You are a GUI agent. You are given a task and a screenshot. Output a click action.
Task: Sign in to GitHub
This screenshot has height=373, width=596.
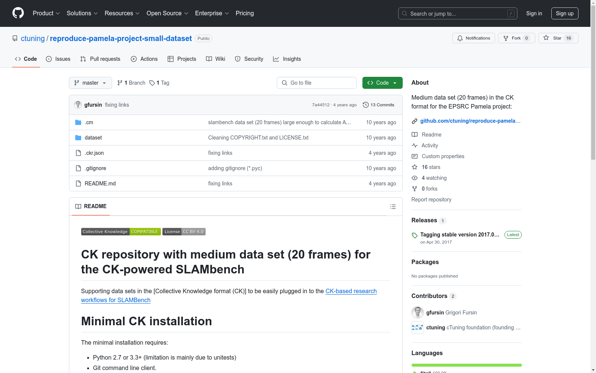pos(534,13)
